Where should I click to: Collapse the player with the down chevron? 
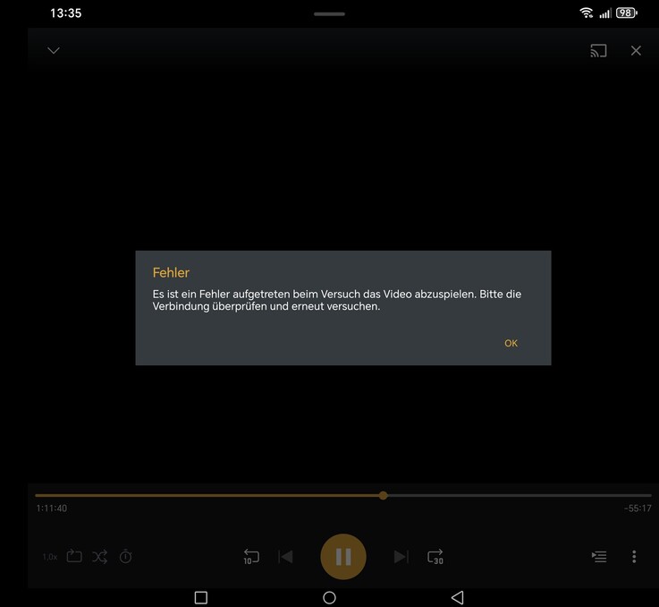click(54, 50)
